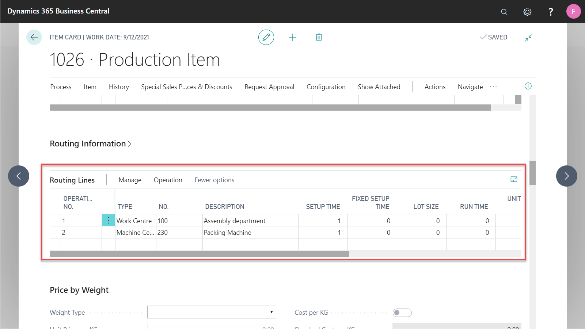Open Manage in Routing Lines

click(x=130, y=180)
